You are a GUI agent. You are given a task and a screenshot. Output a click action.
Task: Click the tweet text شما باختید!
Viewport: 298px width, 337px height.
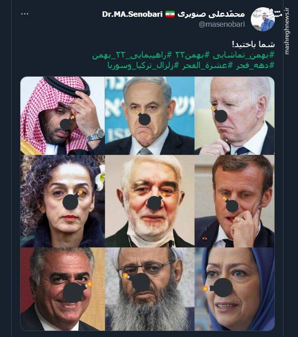[x=253, y=45]
